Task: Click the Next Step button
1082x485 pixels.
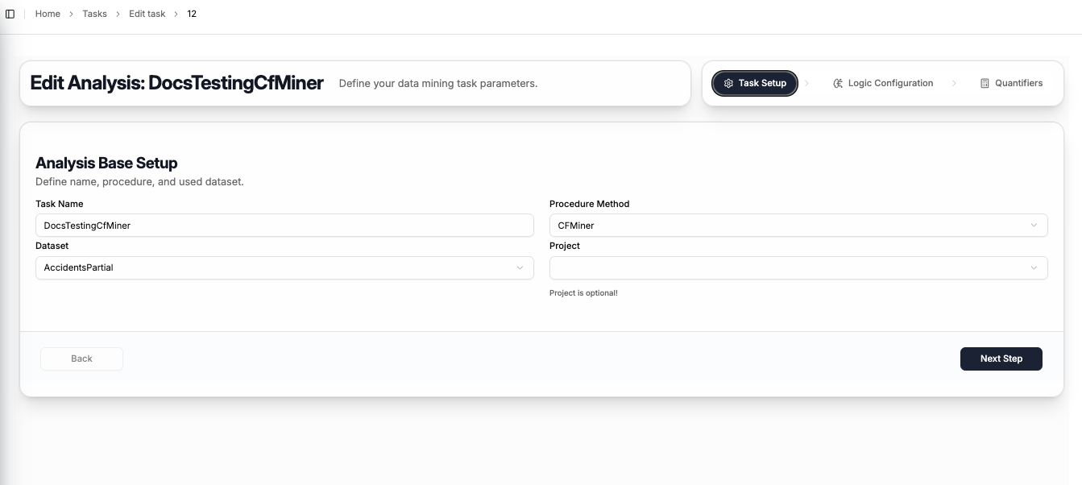Action: tap(1001, 359)
